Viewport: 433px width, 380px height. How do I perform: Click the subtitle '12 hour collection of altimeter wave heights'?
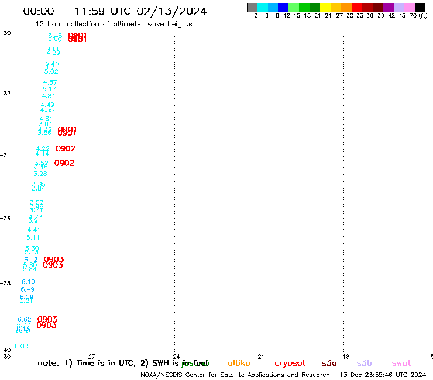[114, 24]
